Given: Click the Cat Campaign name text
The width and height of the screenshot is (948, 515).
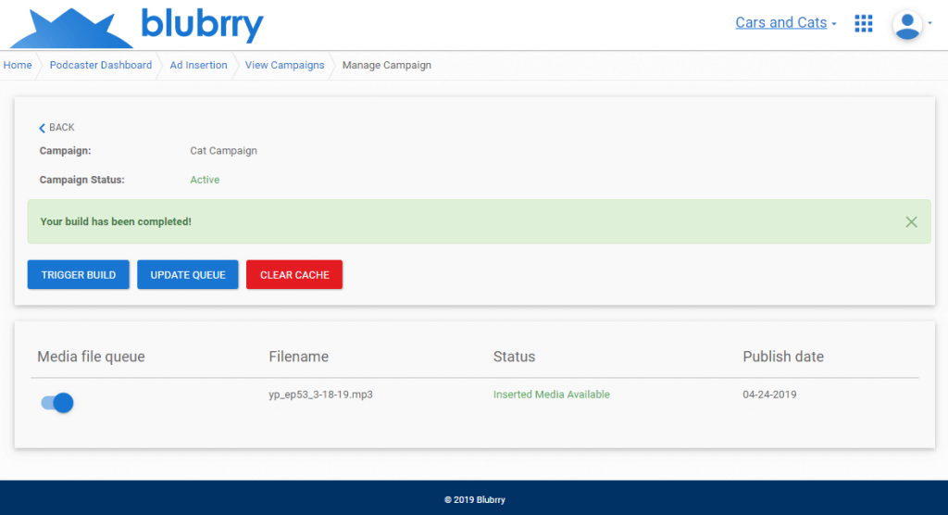Looking at the screenshot, I should (224, 151).
